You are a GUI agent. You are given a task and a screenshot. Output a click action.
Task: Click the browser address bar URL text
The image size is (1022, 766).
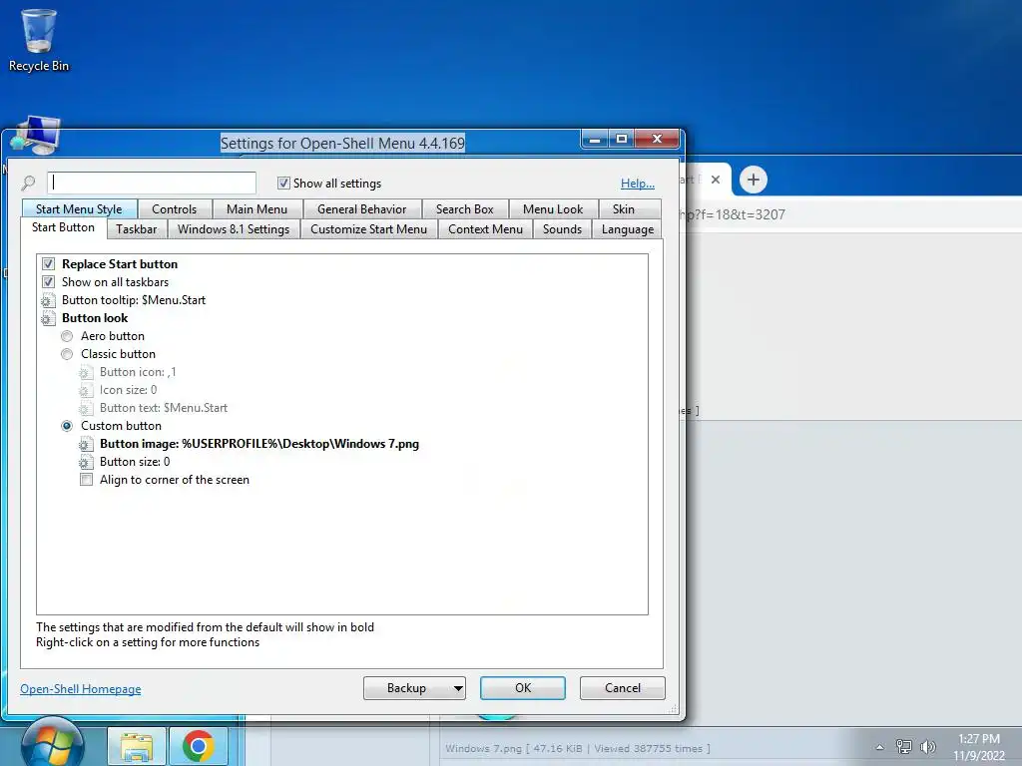[732, 214]
